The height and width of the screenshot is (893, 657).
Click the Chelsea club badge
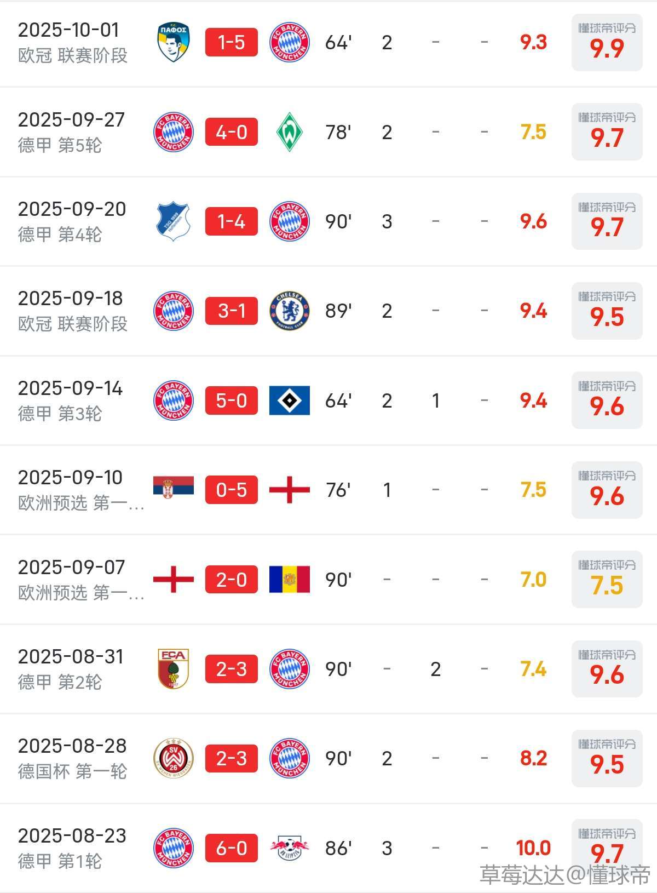(x=290, y=311)
